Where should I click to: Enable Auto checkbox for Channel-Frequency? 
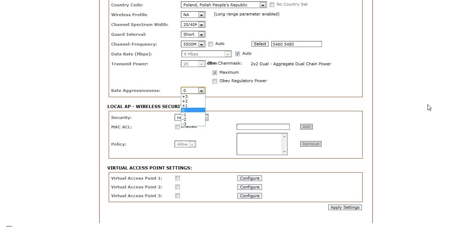click(211, 44)
